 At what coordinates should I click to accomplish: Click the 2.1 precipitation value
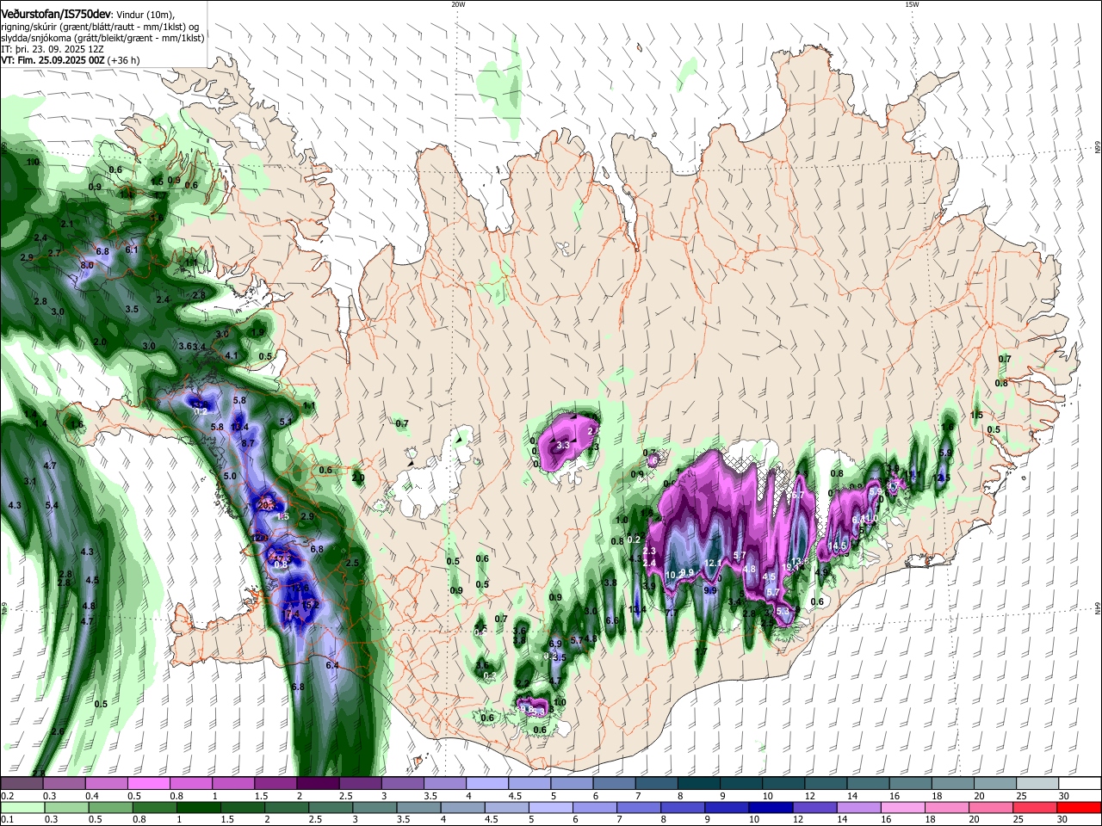click(68, 224)
